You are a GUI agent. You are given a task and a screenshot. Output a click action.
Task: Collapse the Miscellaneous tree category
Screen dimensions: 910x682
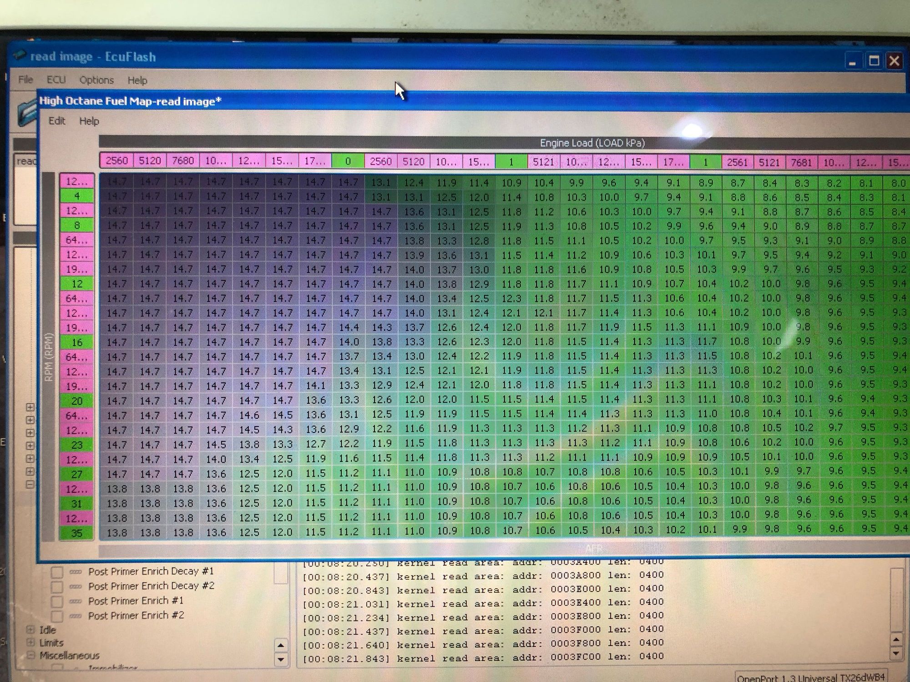click(30, 655)
